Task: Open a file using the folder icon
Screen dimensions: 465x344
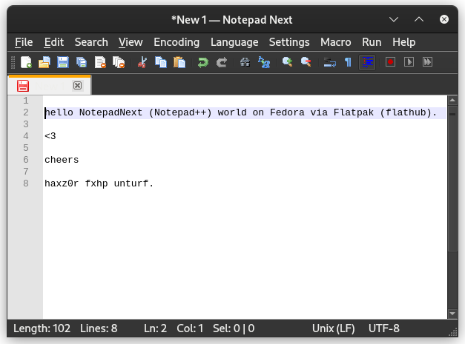Action: click(44, 63)
